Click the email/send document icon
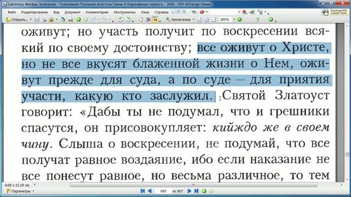 coord(51,20)
